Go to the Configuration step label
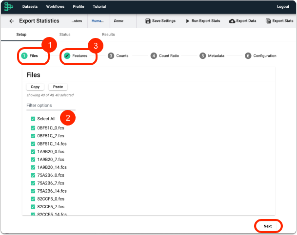 click(x=265, y=56)
